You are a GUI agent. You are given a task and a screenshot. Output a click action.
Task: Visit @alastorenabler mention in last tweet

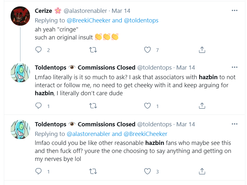click(88, 134)
